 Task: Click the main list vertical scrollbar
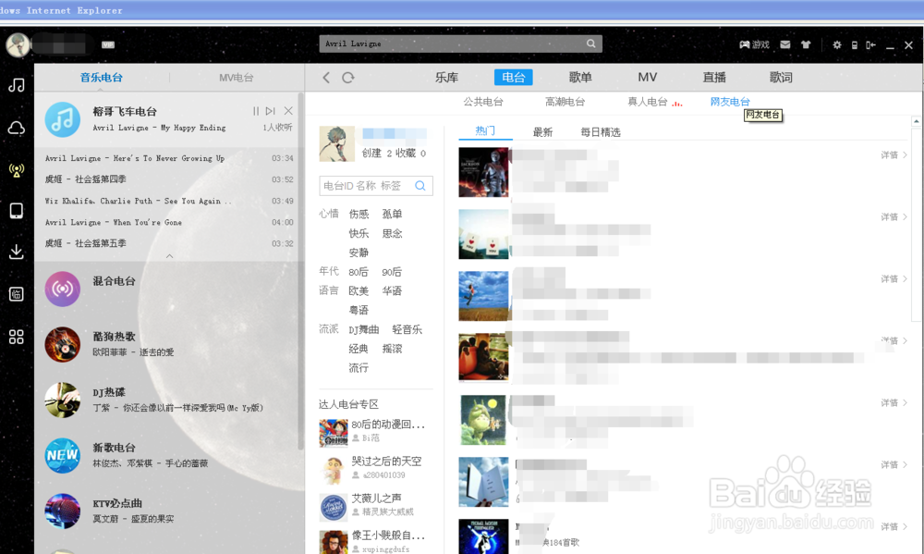(917, 224)
